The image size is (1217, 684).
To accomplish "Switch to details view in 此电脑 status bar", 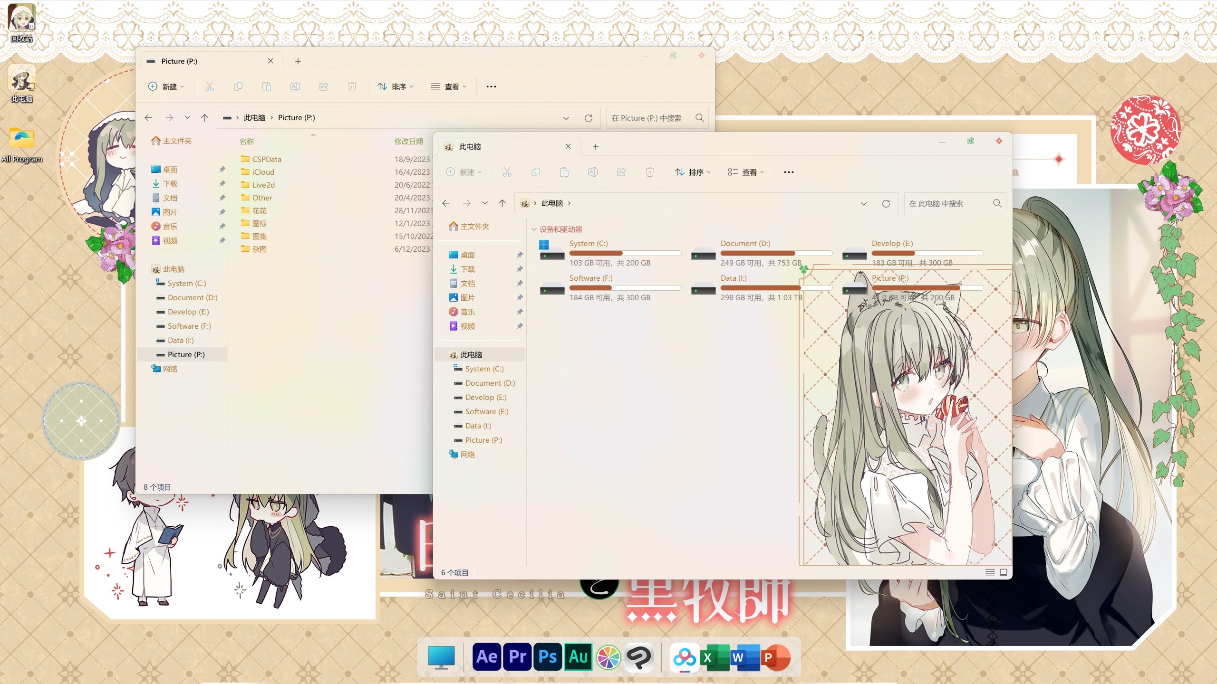I will 990,572.
